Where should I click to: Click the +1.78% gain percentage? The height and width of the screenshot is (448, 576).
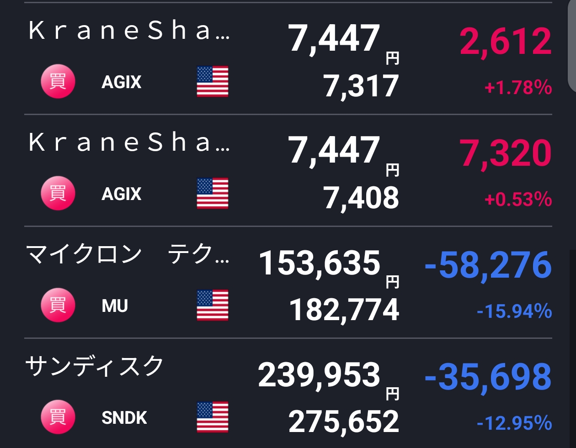[x=518, y=87]
